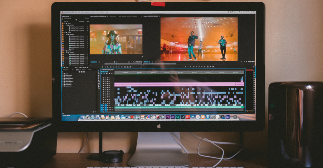This screenshot has height=168, width=323.
Task: Select the Razor tool
Action: (x=99, y=80)
